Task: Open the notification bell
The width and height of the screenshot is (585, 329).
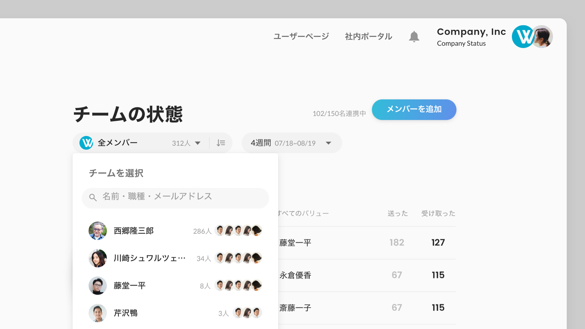Action: 414,37
